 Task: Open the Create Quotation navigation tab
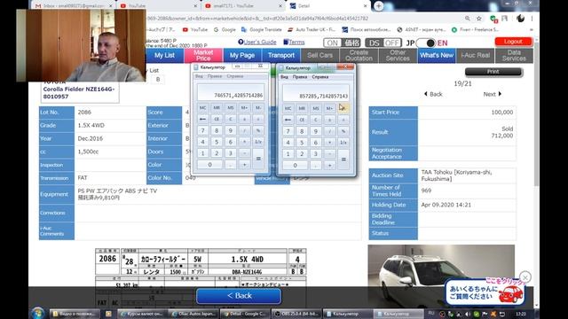[359, 55]
